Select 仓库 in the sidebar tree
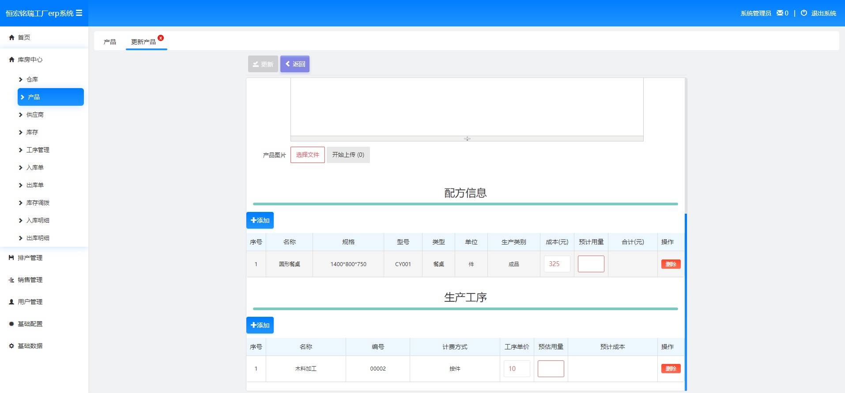The width and height of the screenshot is (845, 393). (32, 79)
